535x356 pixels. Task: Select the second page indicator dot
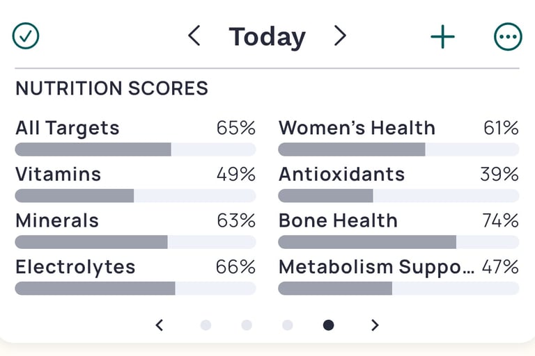coord(247,325)
